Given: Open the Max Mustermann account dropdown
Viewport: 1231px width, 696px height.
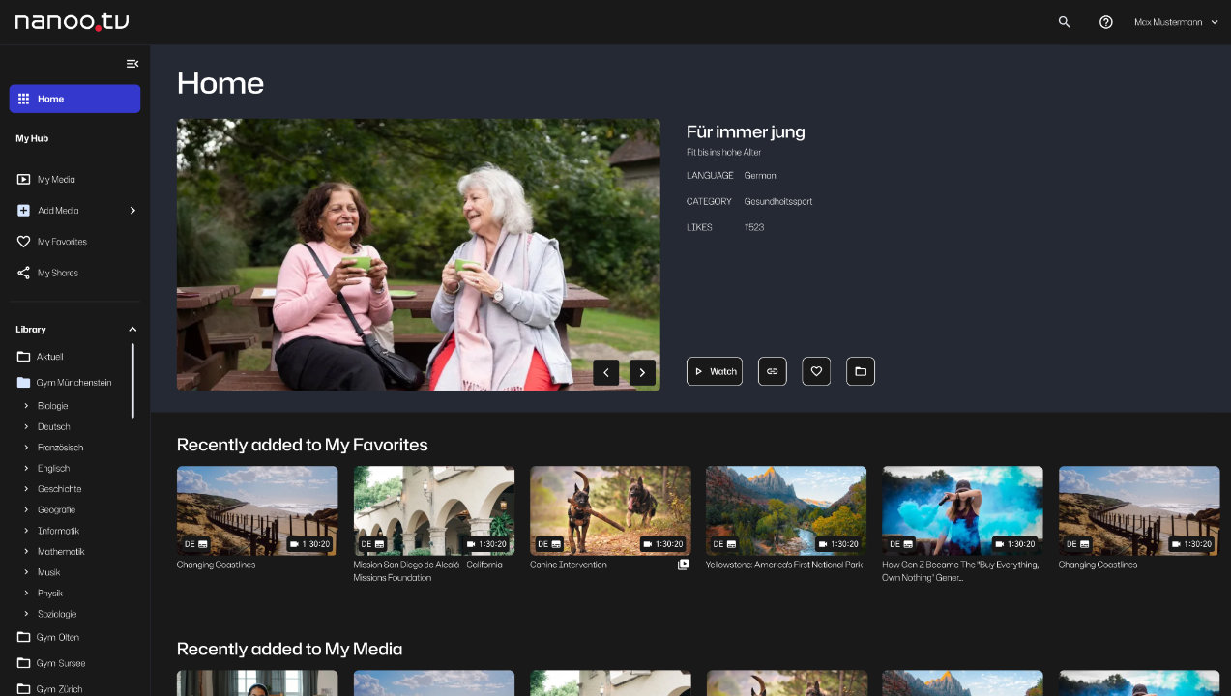Looking at the screenshot, I should tap(1176, 22).
